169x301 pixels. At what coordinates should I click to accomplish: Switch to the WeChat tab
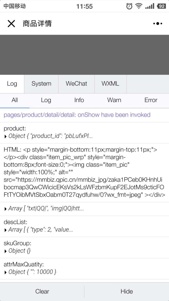click(x=77, y=84)
